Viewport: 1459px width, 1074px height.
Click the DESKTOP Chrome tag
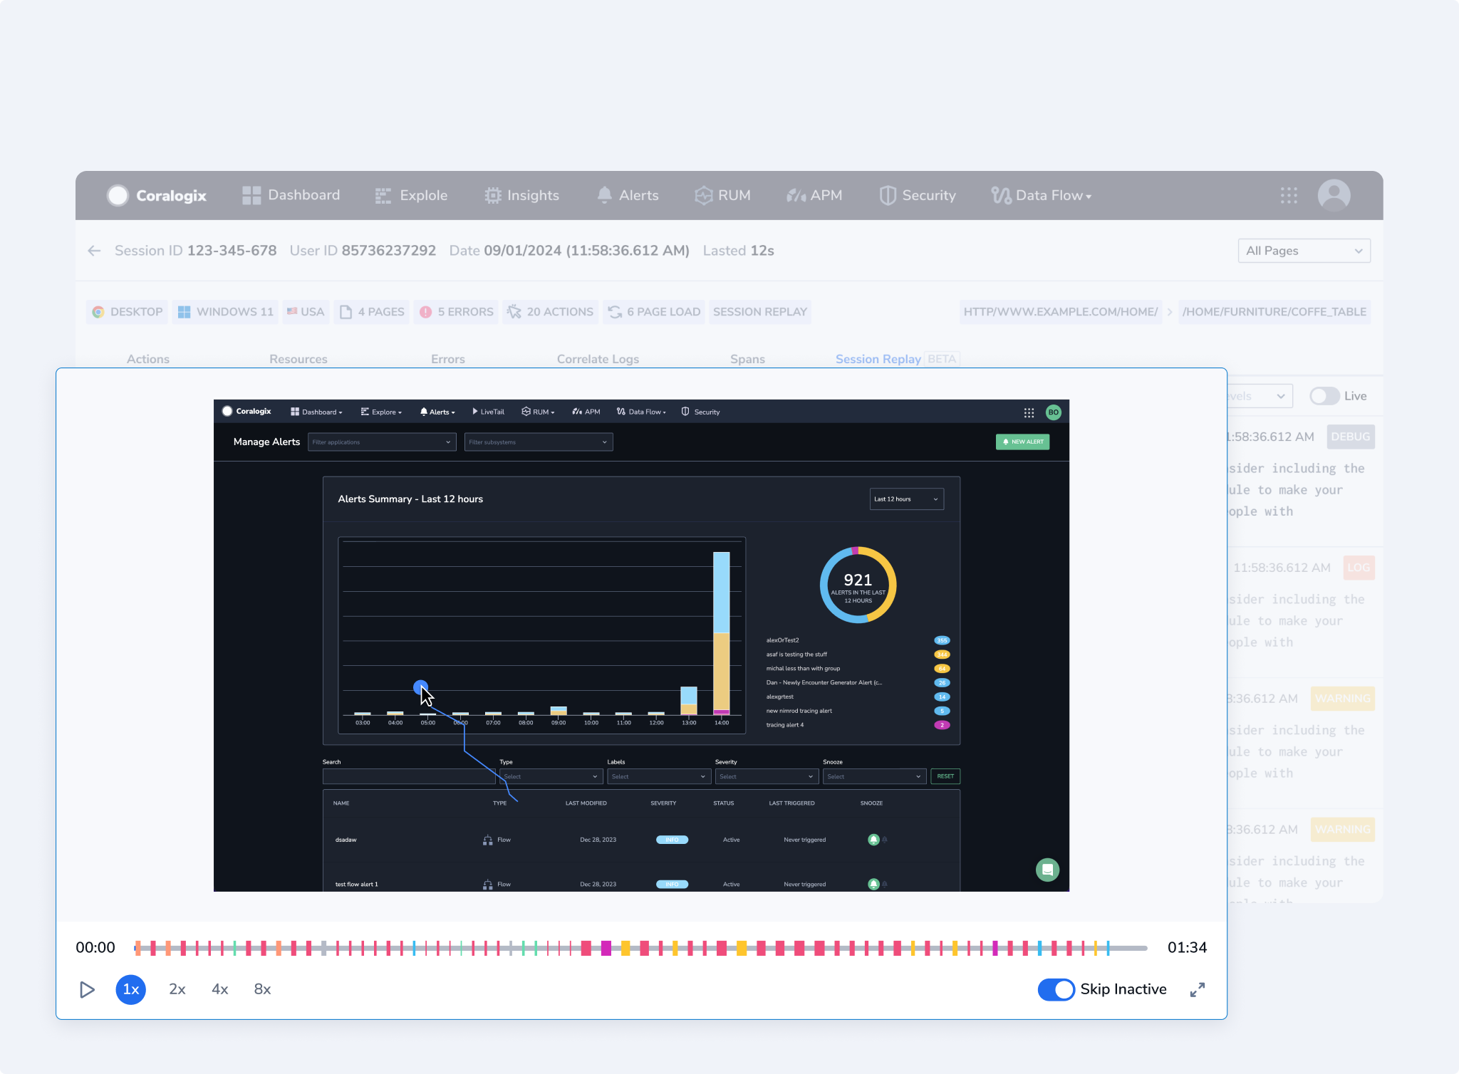tap(128, 312)
